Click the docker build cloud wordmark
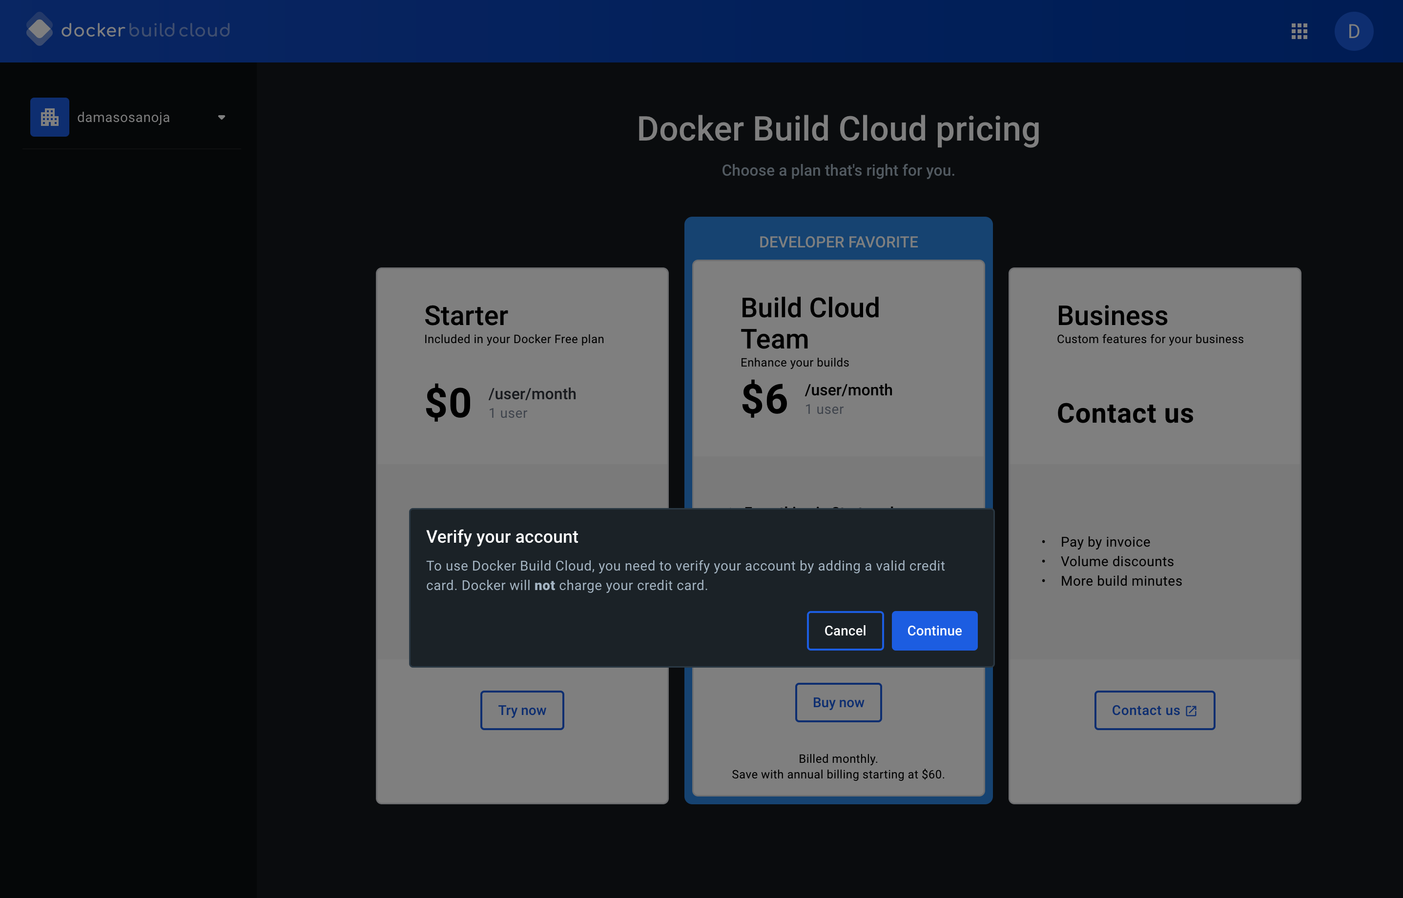Image resolution: width=1403 pixels, height=898 pixels. click(x=146, y=30)
